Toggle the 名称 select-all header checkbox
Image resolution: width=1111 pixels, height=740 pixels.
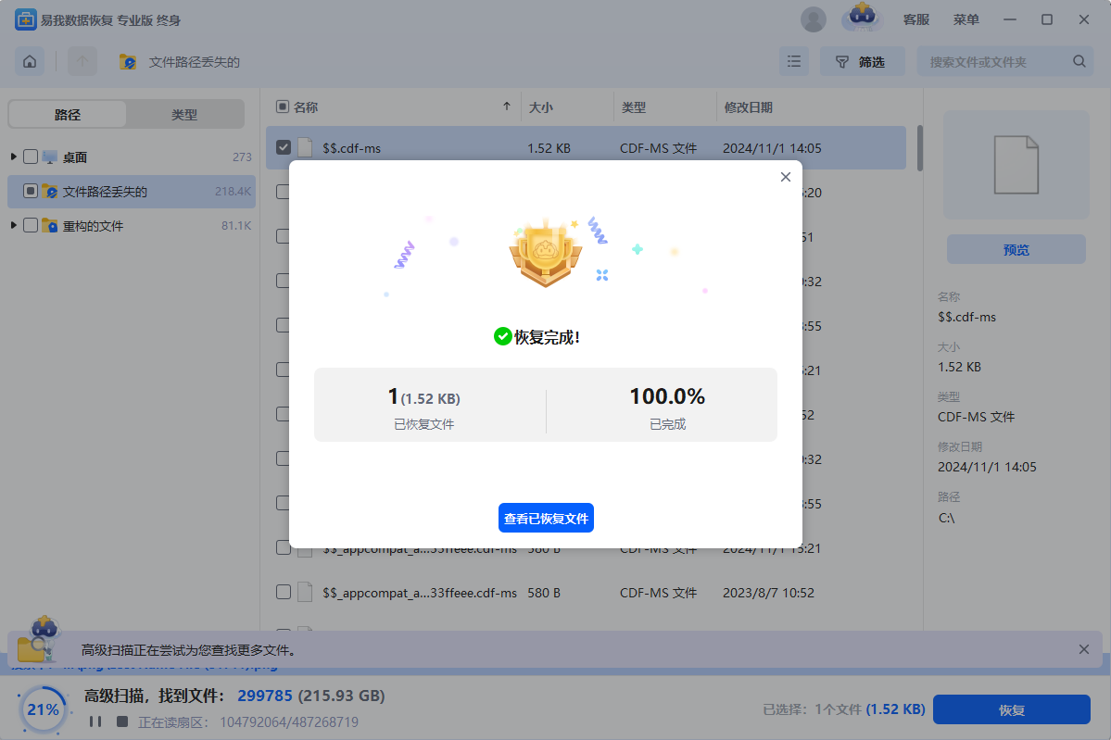click(284, 107)
